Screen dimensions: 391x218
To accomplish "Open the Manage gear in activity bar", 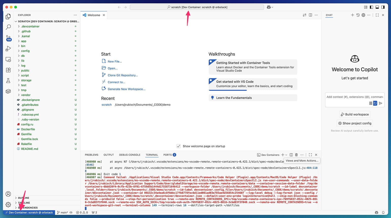I will (x=8, y=204).
